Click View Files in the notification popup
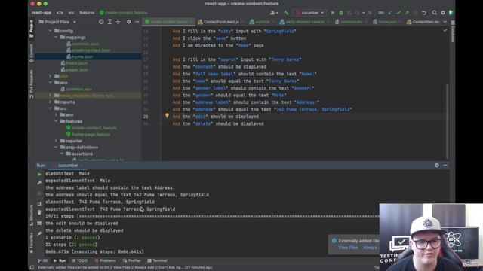 tap(348, 248)
